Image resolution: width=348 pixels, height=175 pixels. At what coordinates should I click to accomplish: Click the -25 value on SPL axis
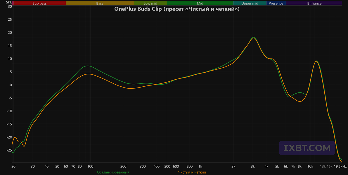point(9,150)
